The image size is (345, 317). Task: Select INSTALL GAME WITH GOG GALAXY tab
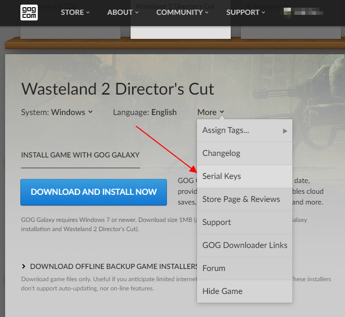pos(80,155)
